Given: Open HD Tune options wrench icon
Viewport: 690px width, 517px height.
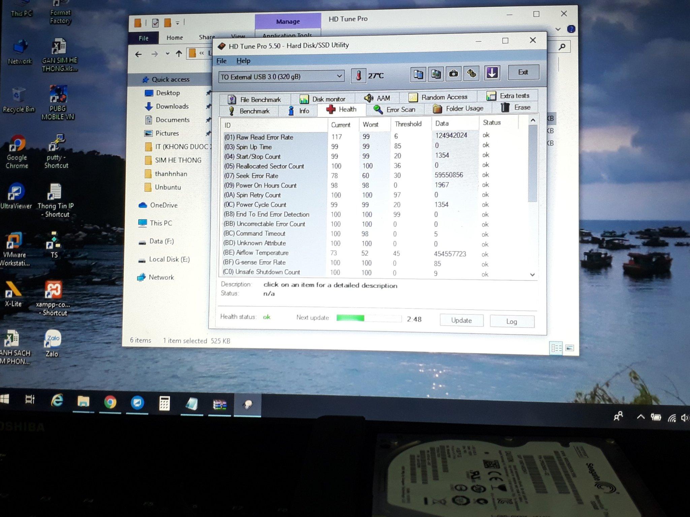Looking at the screenshot, I should point(471,73).
